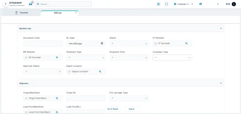Click the BR Number list icon
The height and width of the screenshot is (114, 241).
(26, 58)
